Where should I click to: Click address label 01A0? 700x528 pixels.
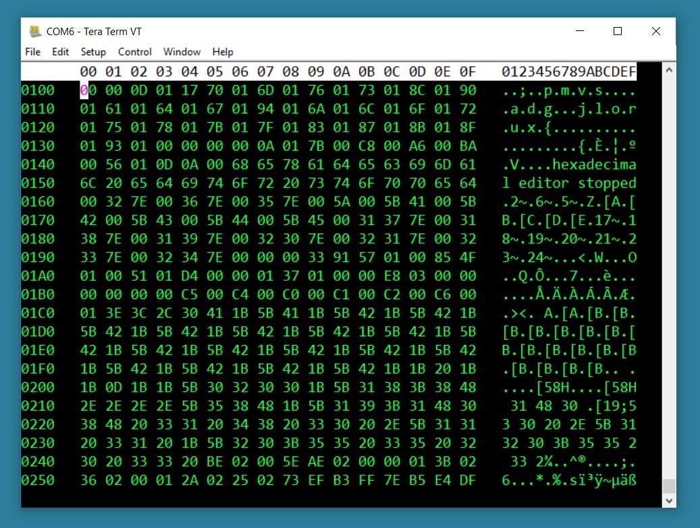[x=38, y=276]
